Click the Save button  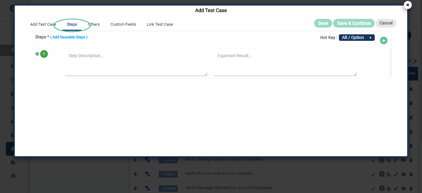coord(323,23)
